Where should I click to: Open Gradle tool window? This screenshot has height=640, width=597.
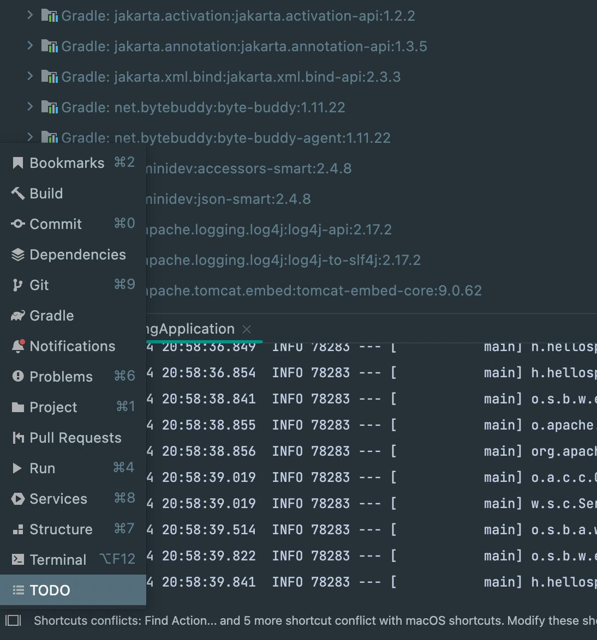click(x=73, y=316)
